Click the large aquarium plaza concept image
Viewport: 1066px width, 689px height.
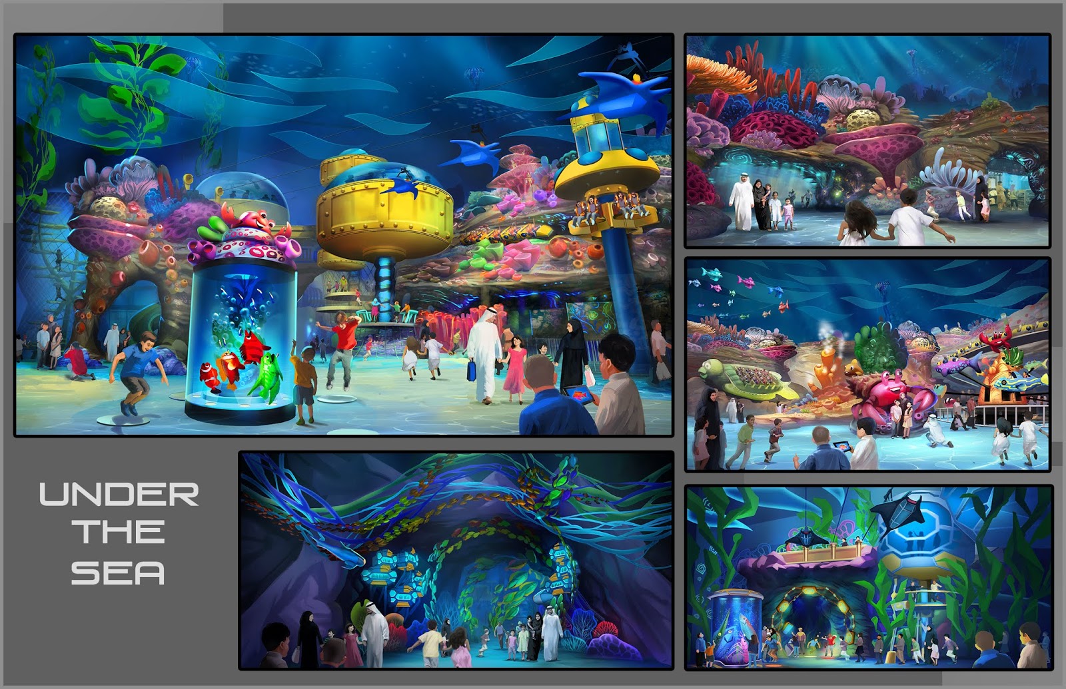tap(344, 235)
